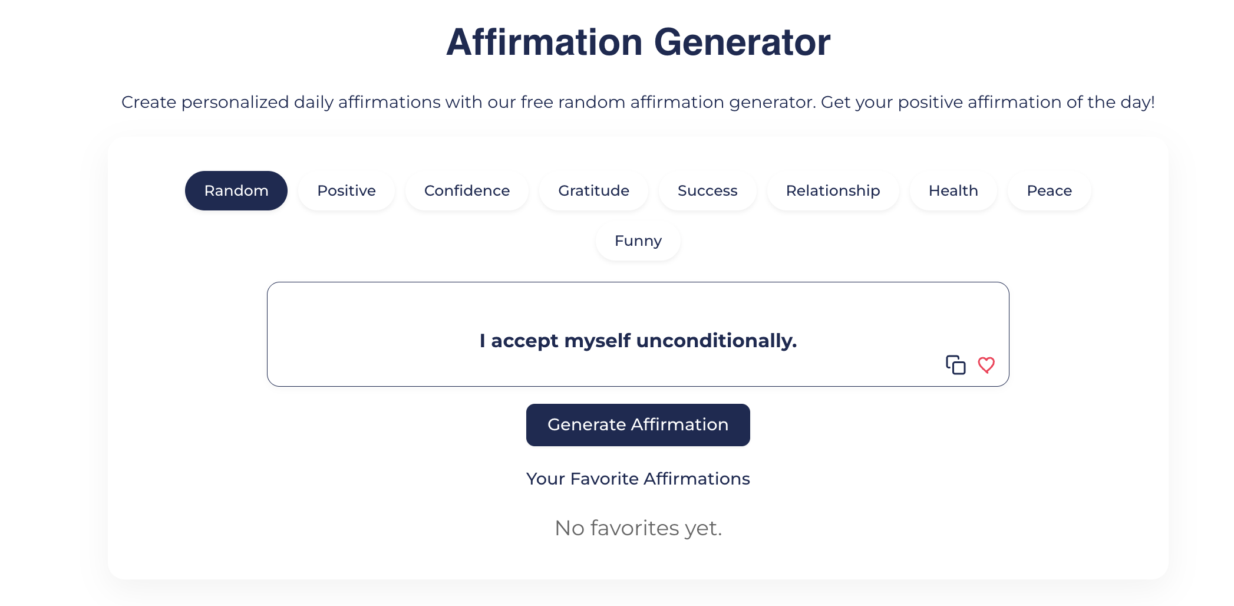Switch to Positive affirmations
1234x606 pixels.
pyautogui.click(x=346, y=190)
